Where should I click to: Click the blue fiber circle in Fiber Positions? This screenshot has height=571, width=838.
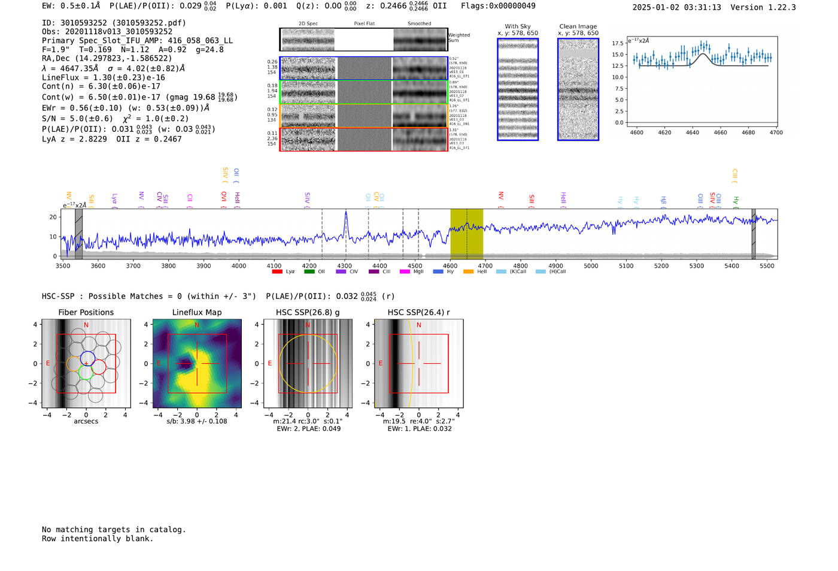(x=87, y=358)
